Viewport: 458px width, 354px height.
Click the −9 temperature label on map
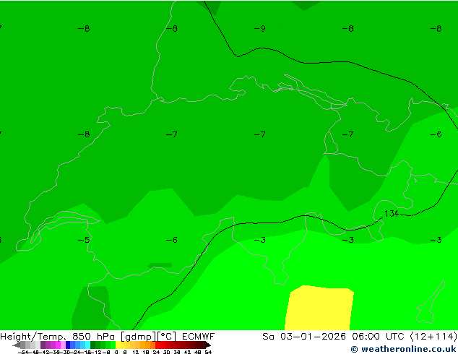(x=259, y=29)
